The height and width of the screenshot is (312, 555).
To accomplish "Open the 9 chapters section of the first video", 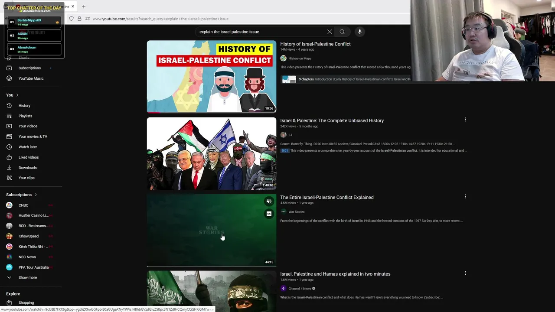I will [x=306, y=79].
